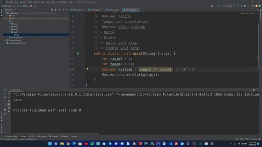Open the File menu

(7, 2)
